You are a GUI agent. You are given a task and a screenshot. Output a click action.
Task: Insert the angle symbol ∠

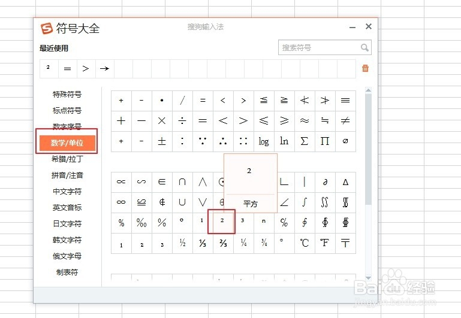point(285,202)
